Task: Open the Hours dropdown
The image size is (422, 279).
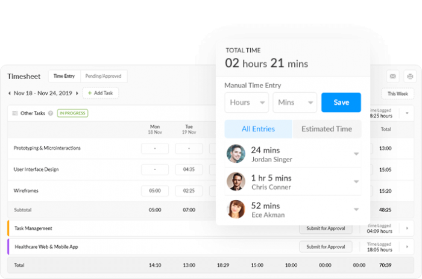Action: coord(247,102)
